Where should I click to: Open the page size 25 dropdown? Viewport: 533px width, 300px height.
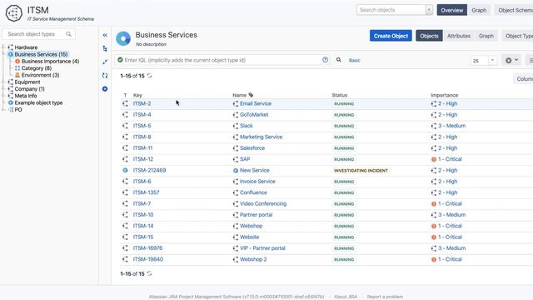(492, 61)
